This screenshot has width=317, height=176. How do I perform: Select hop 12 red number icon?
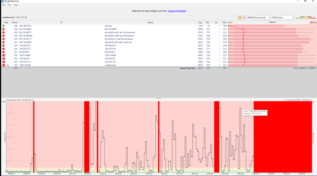click(3, 62)
